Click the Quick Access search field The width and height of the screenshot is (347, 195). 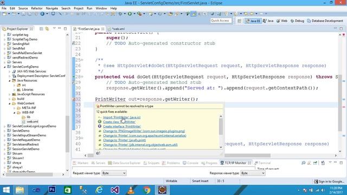(x=221, y=21)
